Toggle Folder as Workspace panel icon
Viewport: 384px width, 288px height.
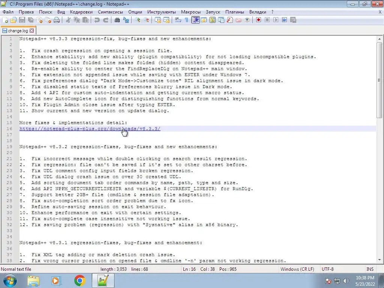click(238, 20)
